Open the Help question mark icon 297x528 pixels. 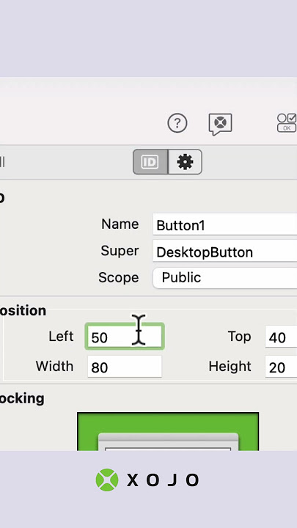(177, 123)
